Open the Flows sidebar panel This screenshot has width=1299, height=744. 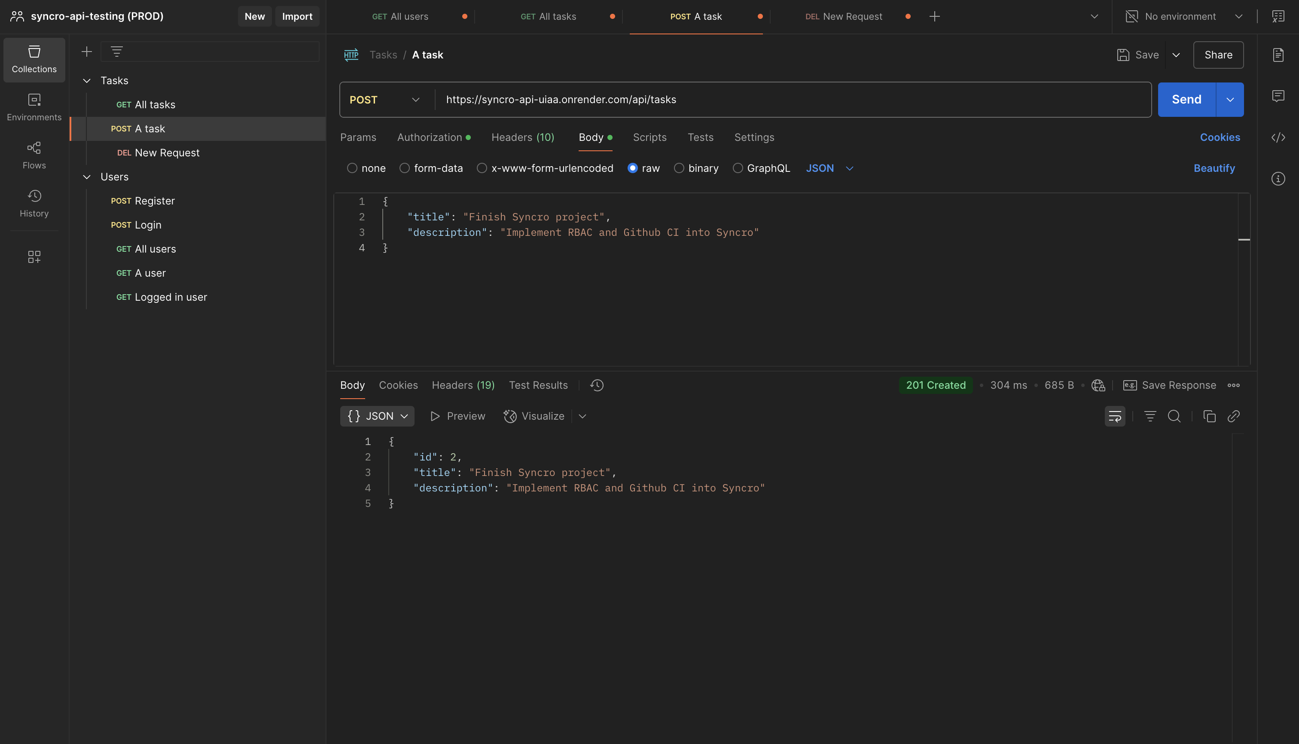coord(34,156)
